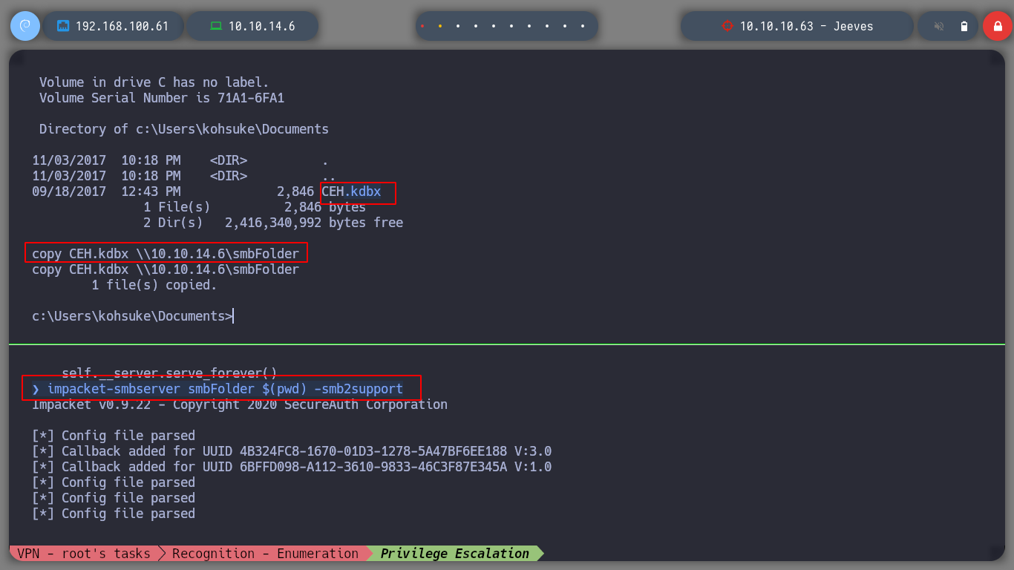Click the c:\Users\kohsuke\Documents> prompt
The height and width of the screenshot is (570, 1014).
tap(132, 316)
